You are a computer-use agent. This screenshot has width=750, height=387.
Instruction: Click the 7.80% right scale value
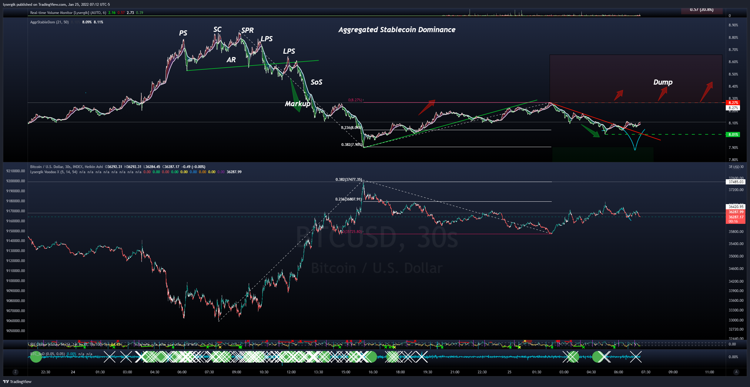[733, 160]
